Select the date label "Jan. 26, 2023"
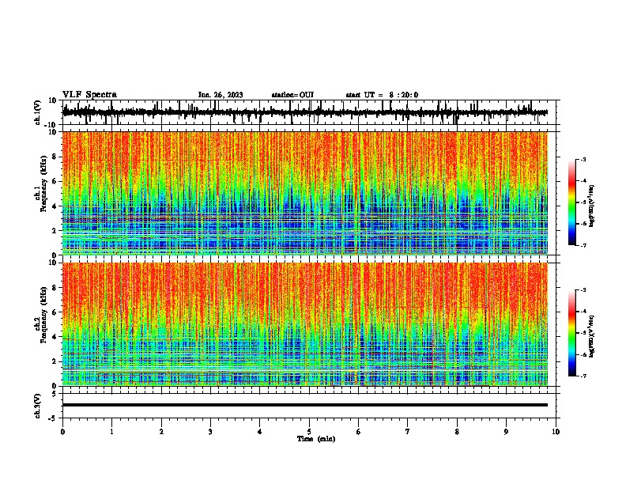626x484 pixels. [x=221, y=95]
